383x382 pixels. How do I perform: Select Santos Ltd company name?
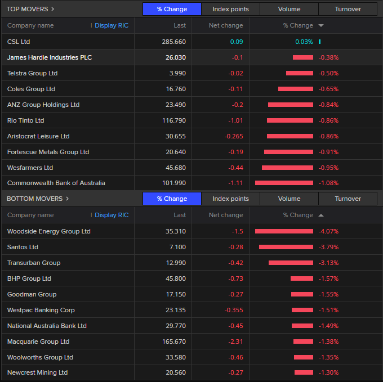(23, 247)
